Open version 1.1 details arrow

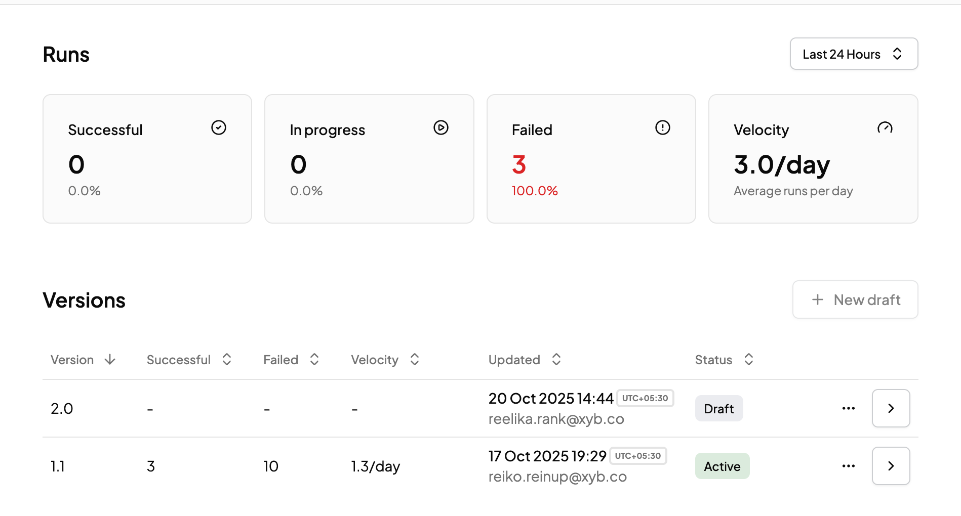[x=891, y=466]
